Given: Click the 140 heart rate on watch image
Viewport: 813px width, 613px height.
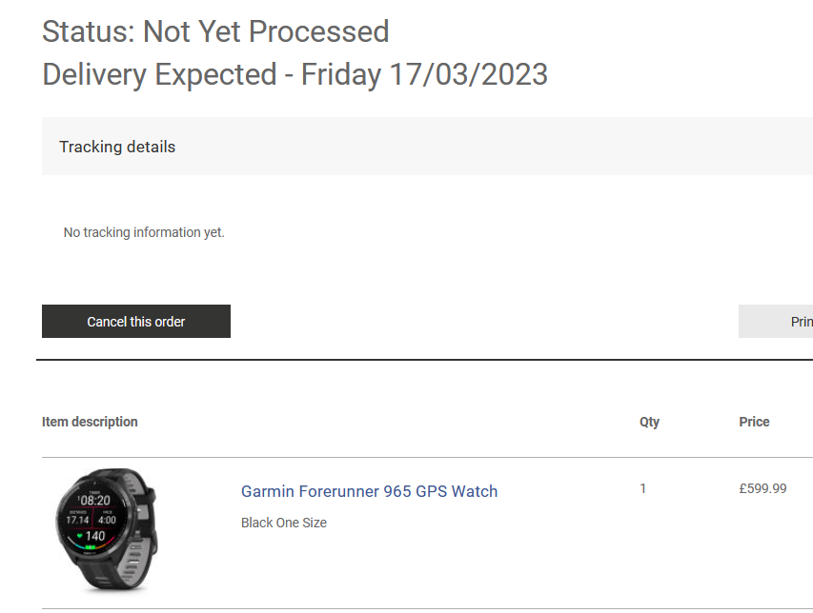Looking at the screenshot, I should pyautogui.click(x=94, y=536).
